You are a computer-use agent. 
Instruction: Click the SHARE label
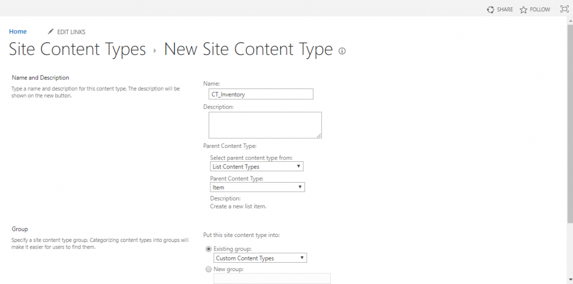pos(505,10)
